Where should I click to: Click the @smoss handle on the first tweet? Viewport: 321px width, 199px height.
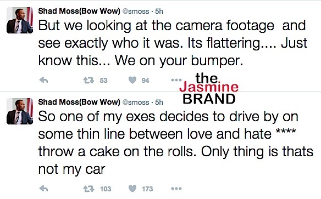[x=136, y=11]
